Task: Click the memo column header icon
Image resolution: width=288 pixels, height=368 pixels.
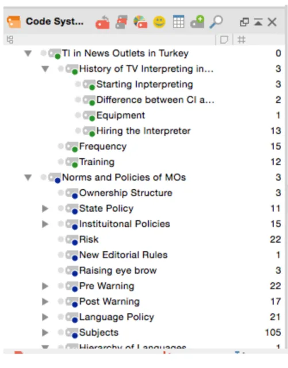Action: (x=224, y=40)
